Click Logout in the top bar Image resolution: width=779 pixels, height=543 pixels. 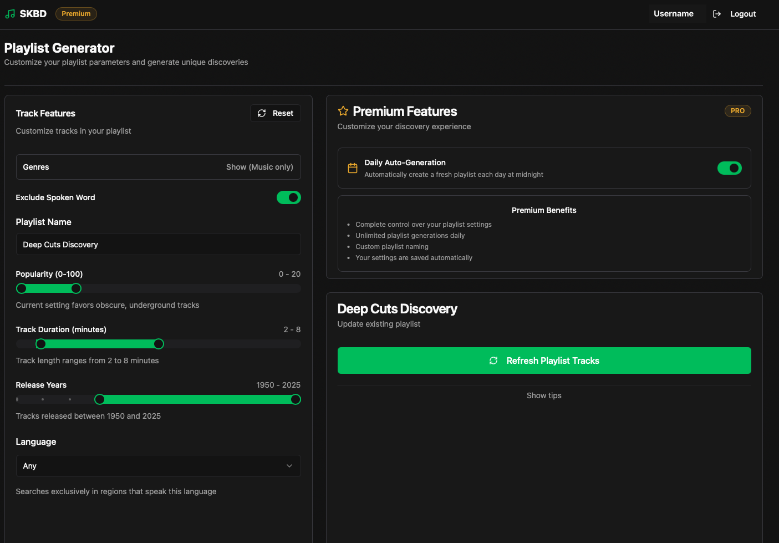pyautogui.click(x=743, y=13)
